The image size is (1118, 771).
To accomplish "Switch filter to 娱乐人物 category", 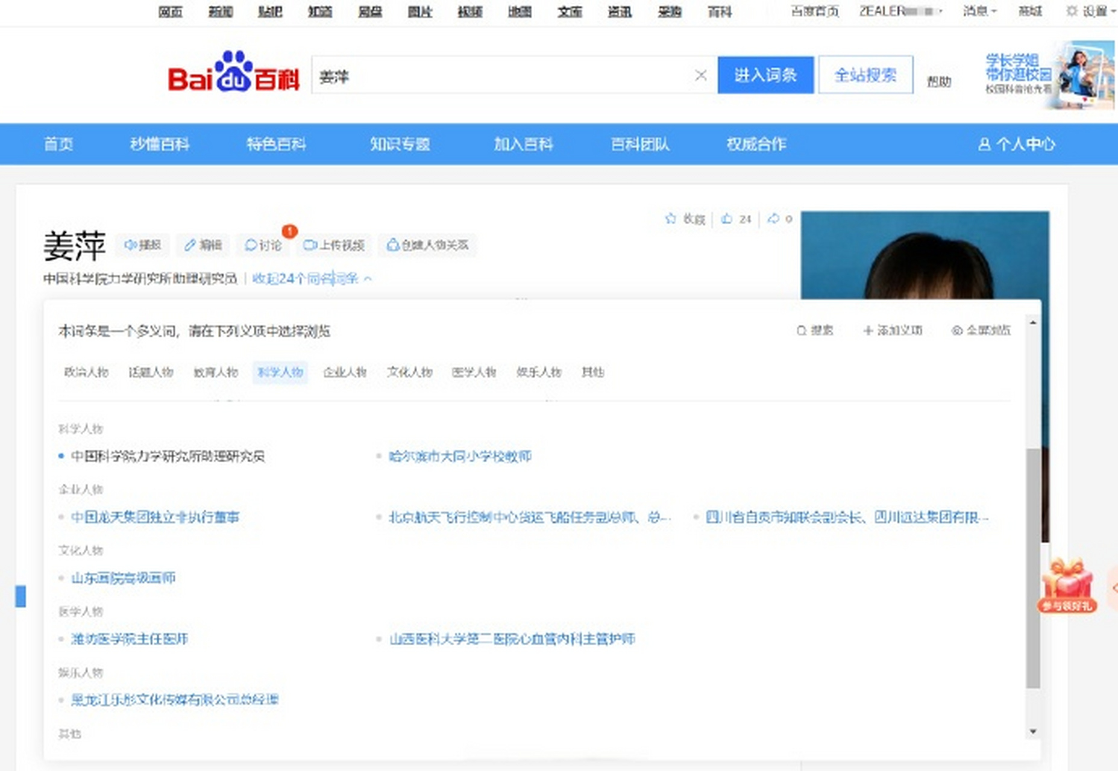I will tap(538, 372).
